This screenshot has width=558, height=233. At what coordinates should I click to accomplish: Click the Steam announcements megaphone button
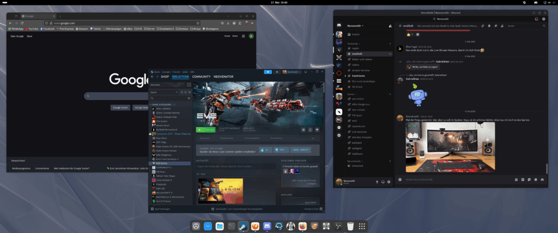coord(268,72)
